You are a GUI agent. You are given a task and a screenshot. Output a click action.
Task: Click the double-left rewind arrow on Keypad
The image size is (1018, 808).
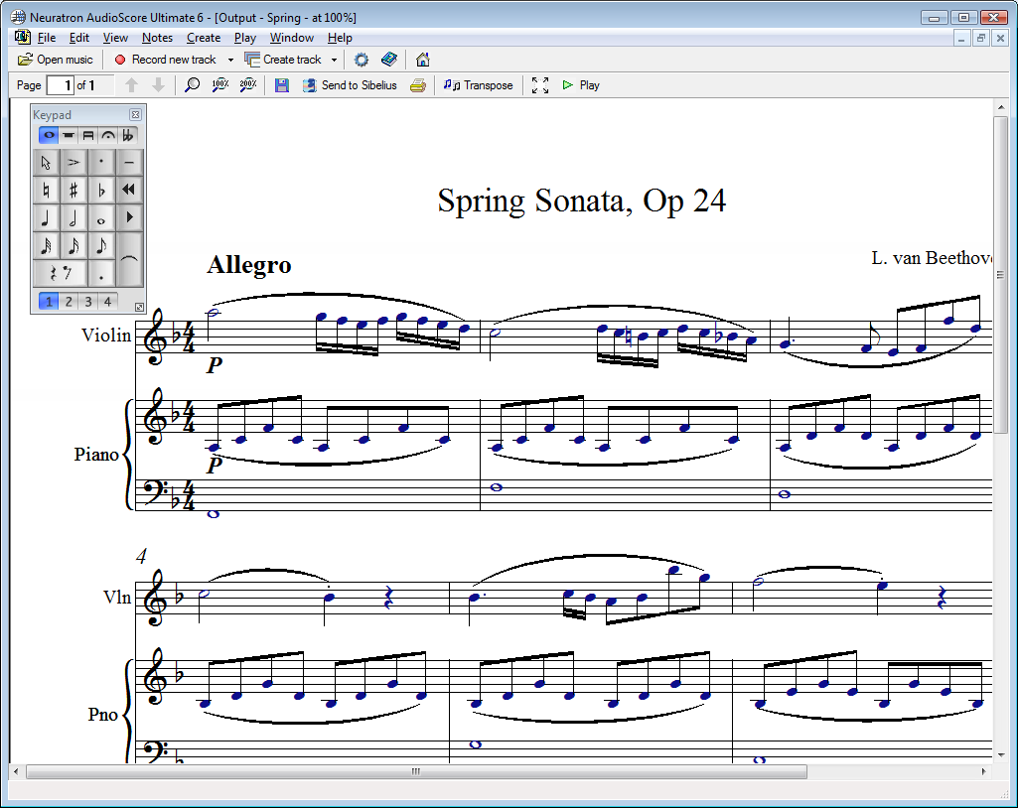click(129, 191)
